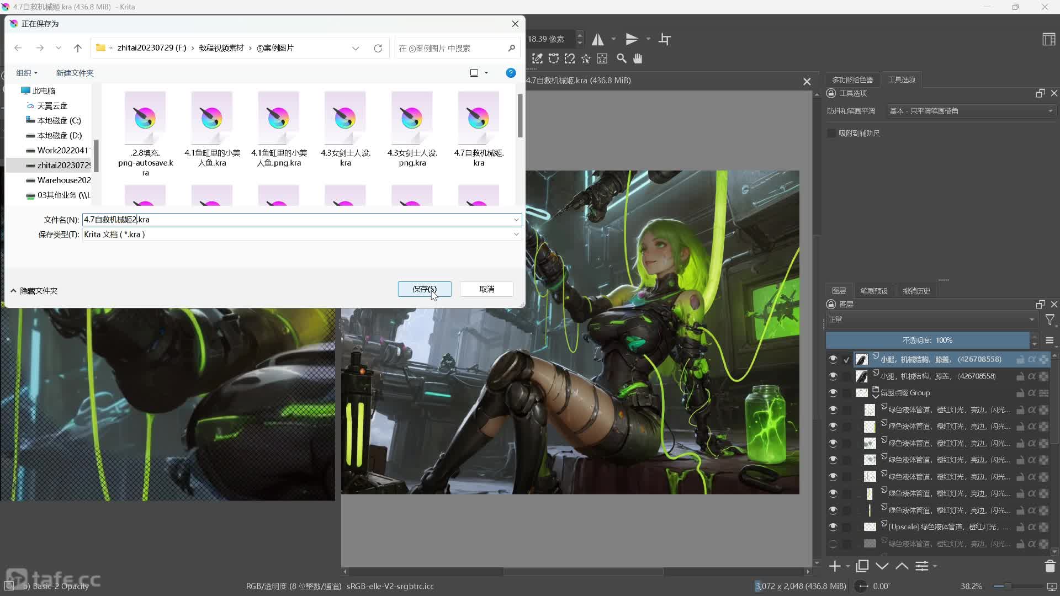Screen dimensions: 1060x596
Task: Open 防抖和笔画平滑 mode dropdown
Action: coord(972,111)
